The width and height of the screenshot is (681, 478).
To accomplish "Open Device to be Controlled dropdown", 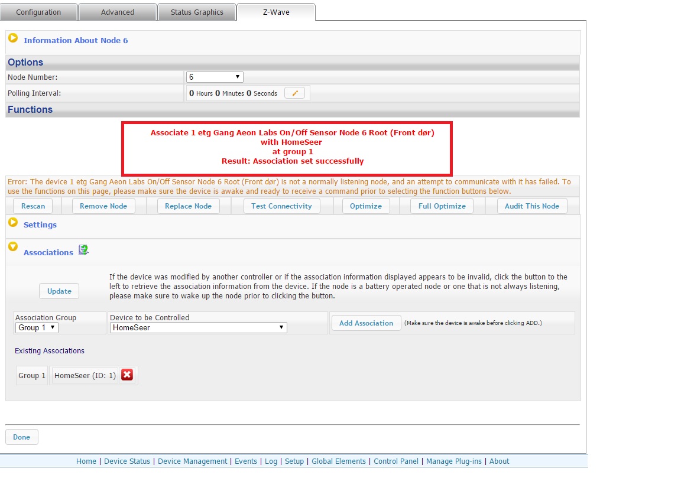I will click(198, 327).
